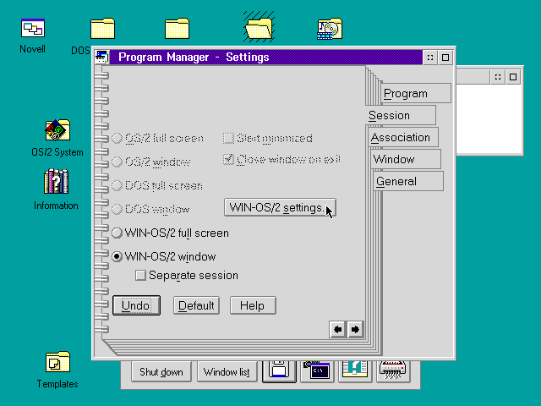541x406 pixels.
Task: Click the Close window on exit checkbox
Action: point(228,159)
